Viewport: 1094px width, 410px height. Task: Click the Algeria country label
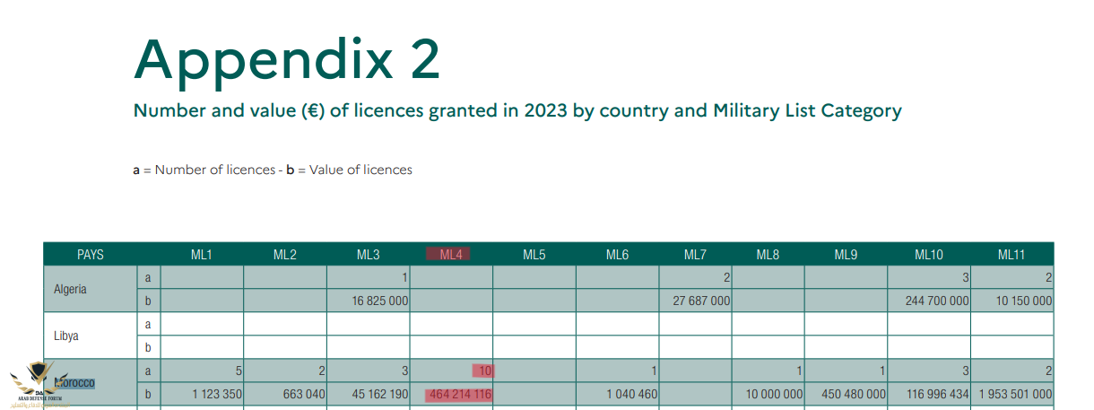click(71, 289)
